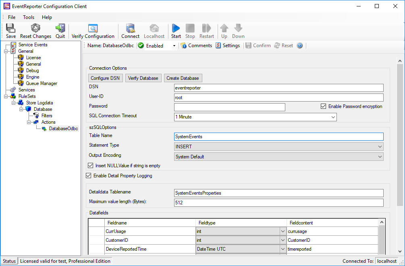Select Queue Manager node in tree

click(x=42, y=83)
